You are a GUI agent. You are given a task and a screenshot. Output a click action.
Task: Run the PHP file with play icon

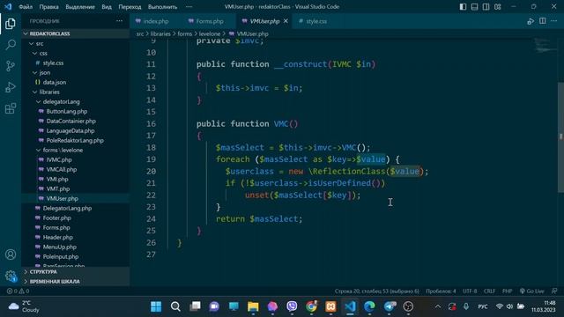pos(531,21)
